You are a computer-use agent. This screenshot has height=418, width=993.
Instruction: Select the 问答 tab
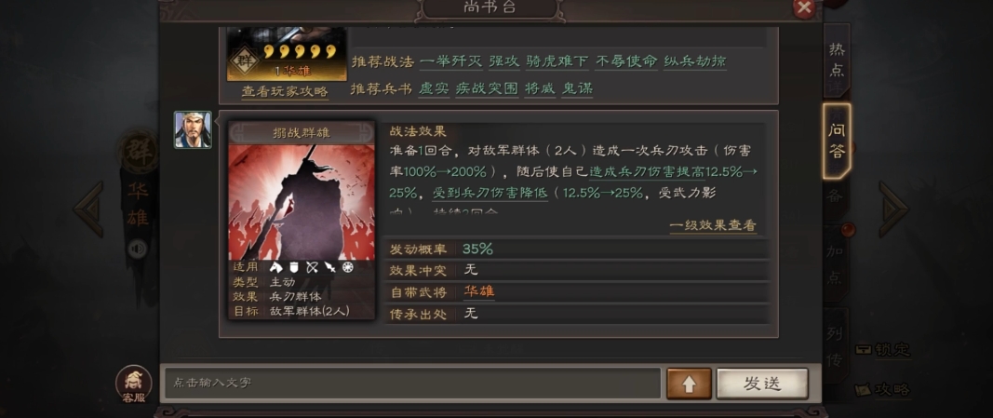(x=837, y=141)
